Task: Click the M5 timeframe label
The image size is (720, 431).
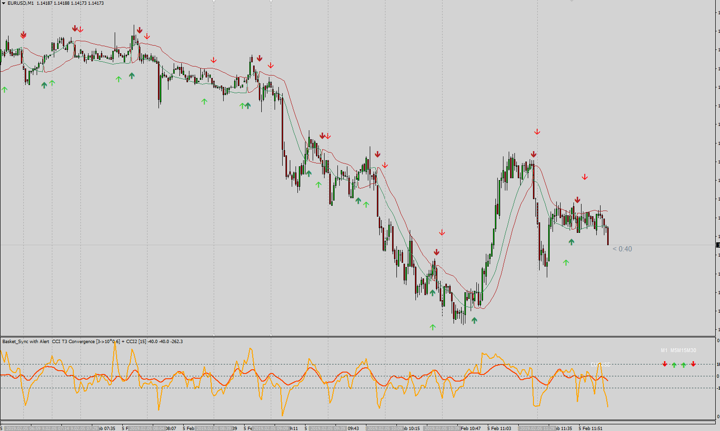Action: pyautogui.click(x=674, y=351)
